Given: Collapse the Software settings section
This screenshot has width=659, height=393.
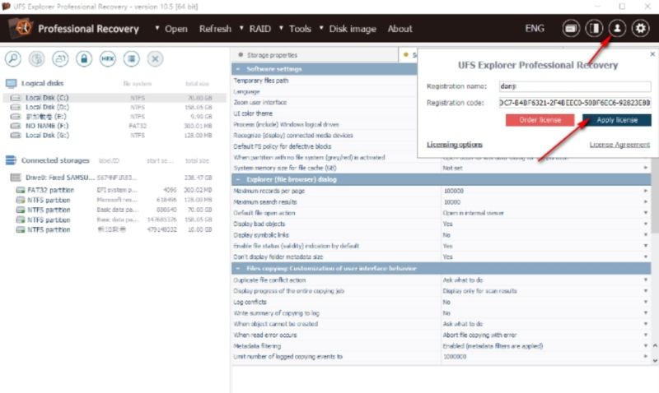Looking at the screenshot, I should 238,69.
